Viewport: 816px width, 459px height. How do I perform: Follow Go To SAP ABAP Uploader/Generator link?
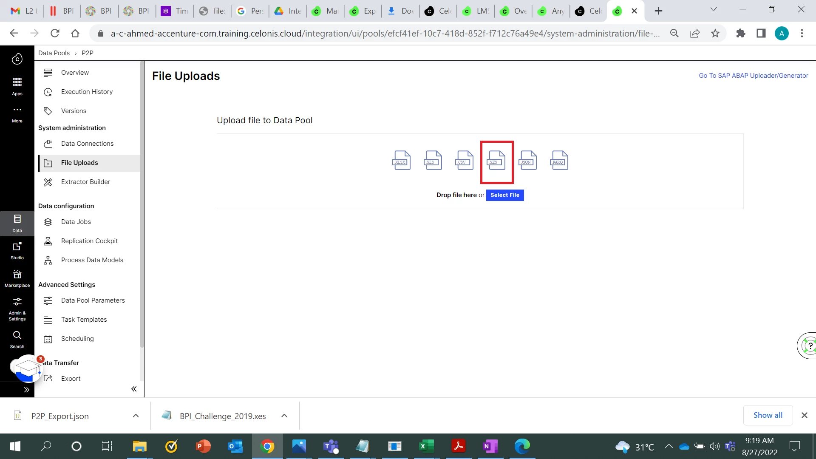pos(753,76)
